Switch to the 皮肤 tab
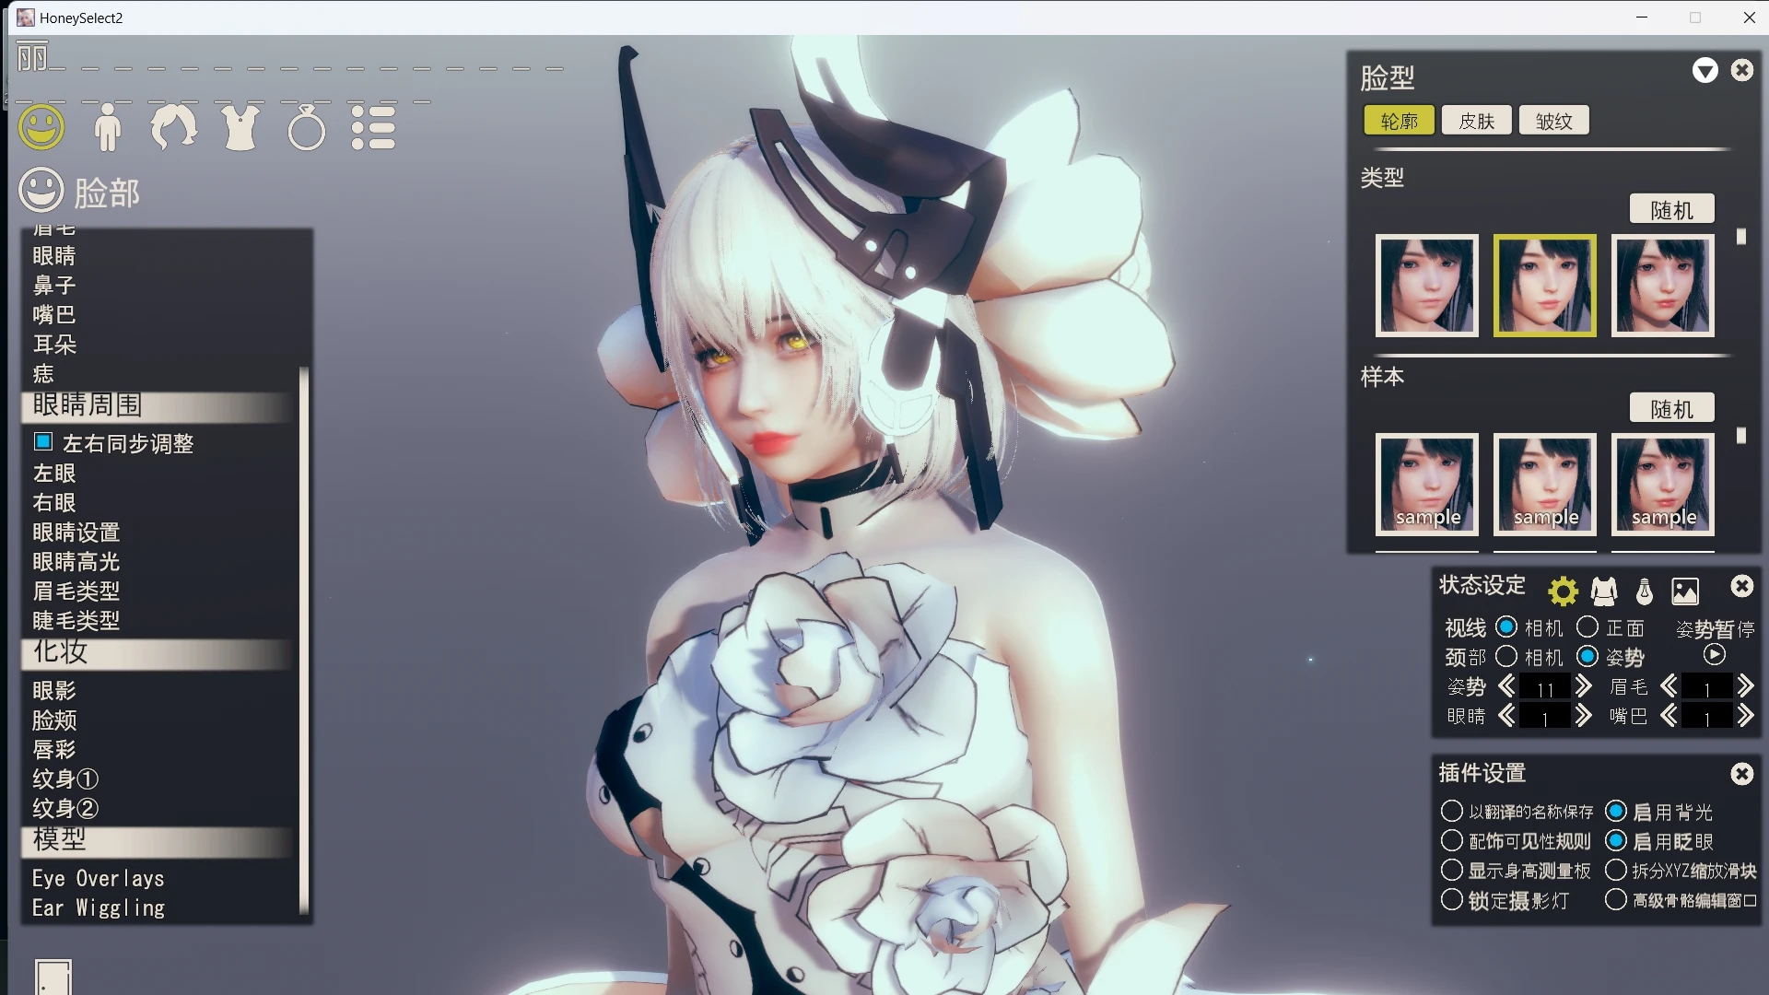Screen dimensions: 1769x995 (x=1476, y=121)
